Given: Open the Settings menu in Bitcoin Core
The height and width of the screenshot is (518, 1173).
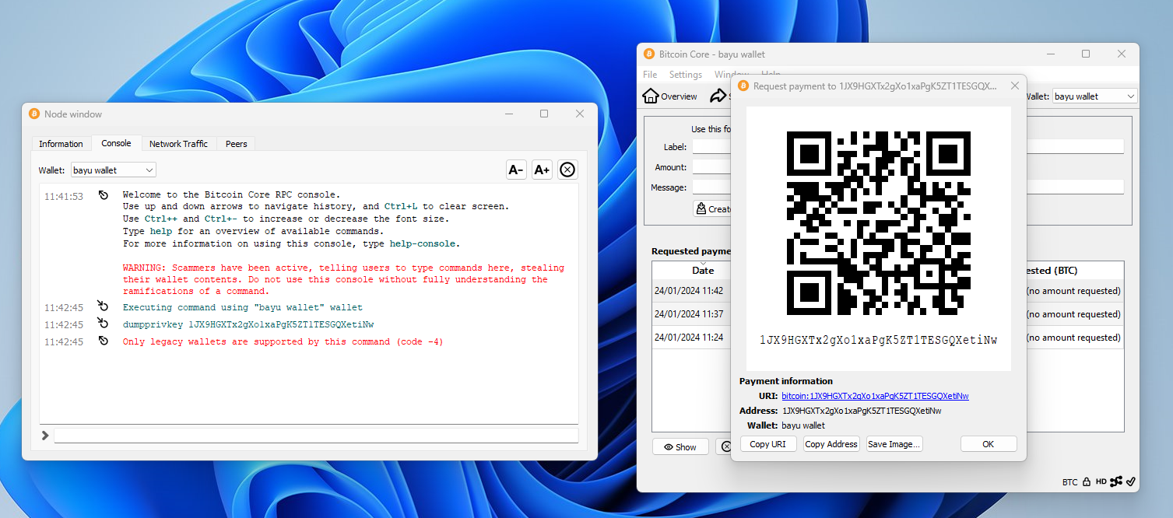Looking at the screenshot, I should tap(686, 75).
